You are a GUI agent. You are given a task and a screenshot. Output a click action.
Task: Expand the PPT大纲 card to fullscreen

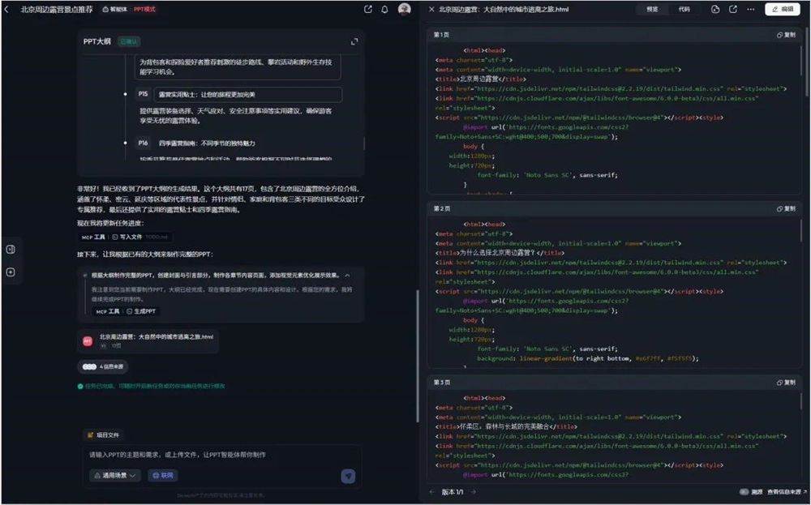tap(354, 41)
